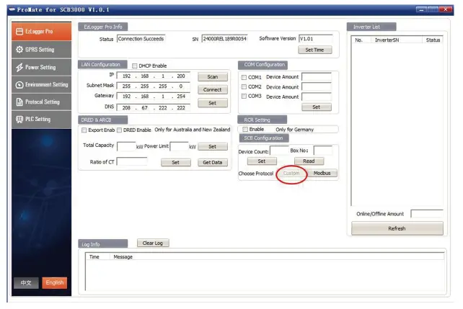Click the GPRS Setting gear icon

tap(19, 50)
